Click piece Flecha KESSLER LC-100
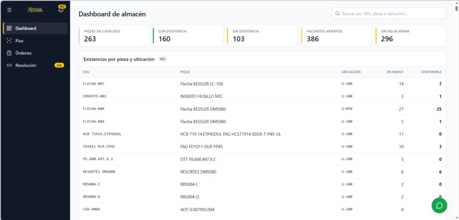The width and height of the screenshot is (459, 220). tap(202, 84)
